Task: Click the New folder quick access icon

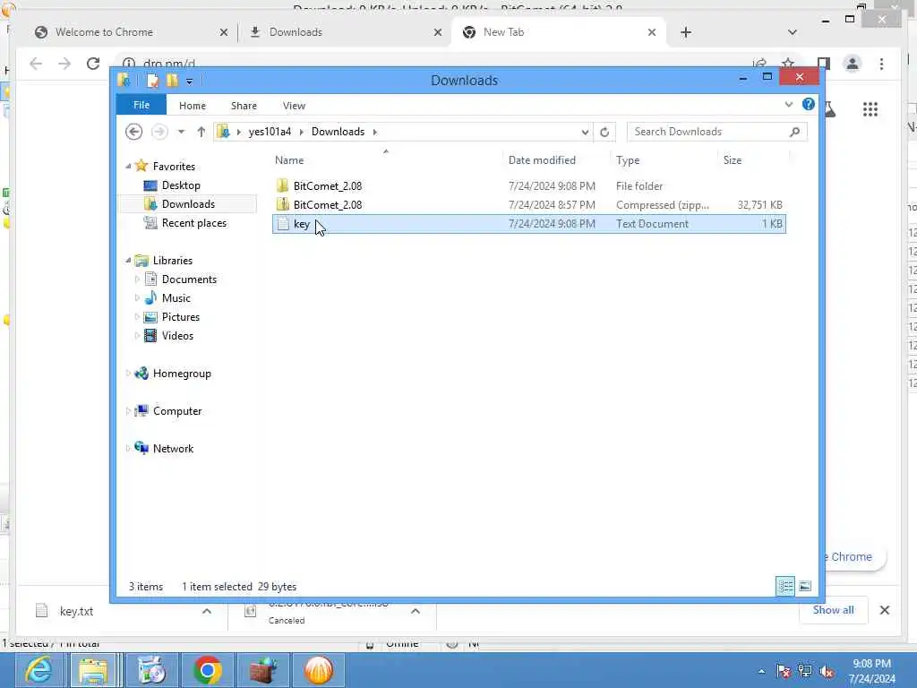Action: click(172, 80)
